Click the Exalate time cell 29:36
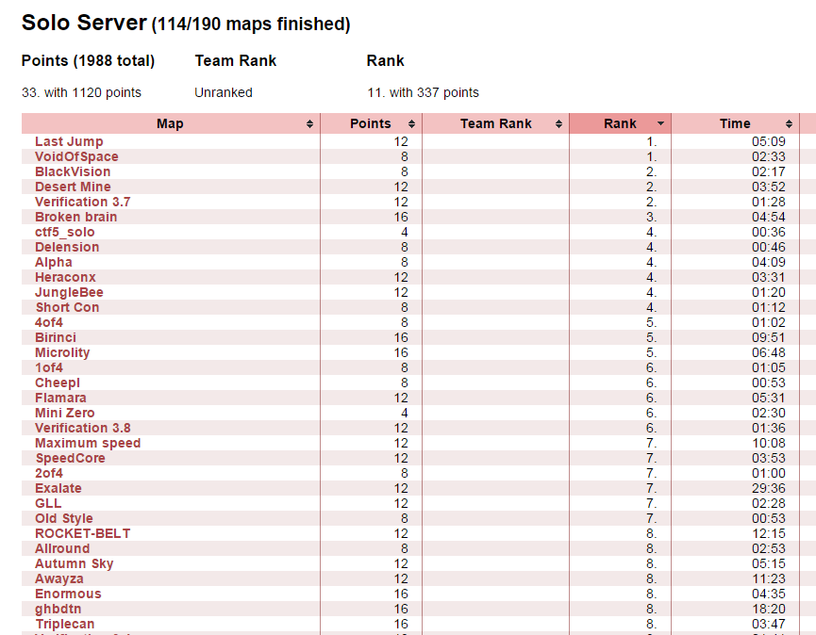Image resolution: width=816 pixels, height=635 pixels. click(x=769, y=488)
